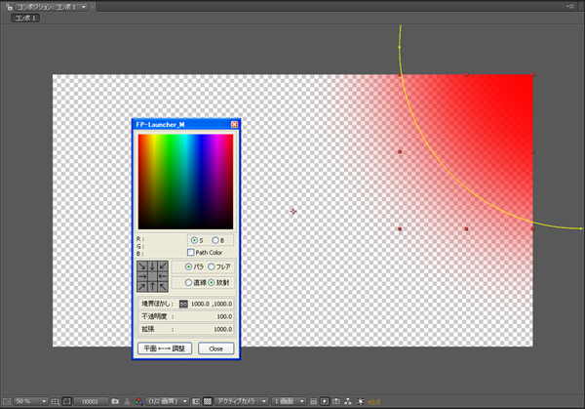Screen dimensions: 585x409
Task: Click the reset exposure icon
Action: (360, 401)
